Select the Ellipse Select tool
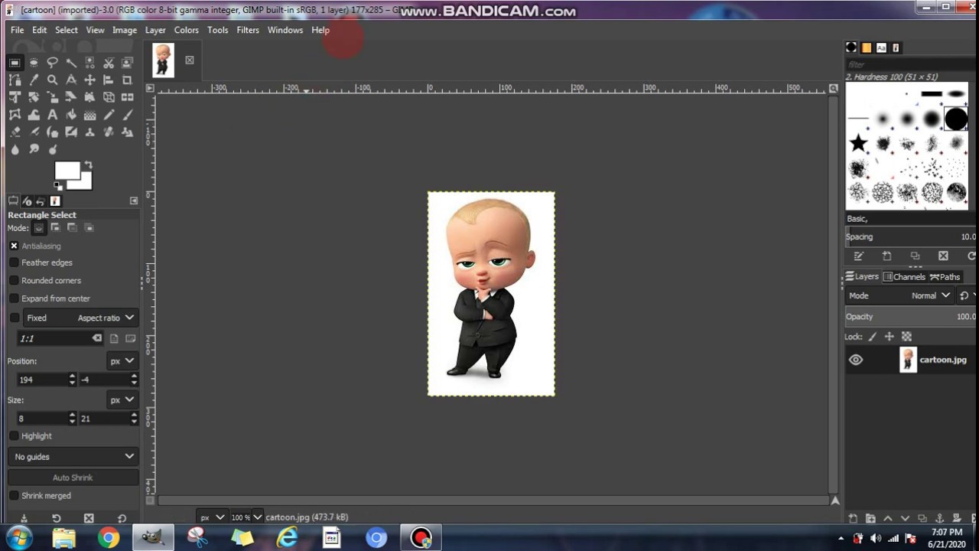This screenshot has height=551, width=979. click(34, 63)
